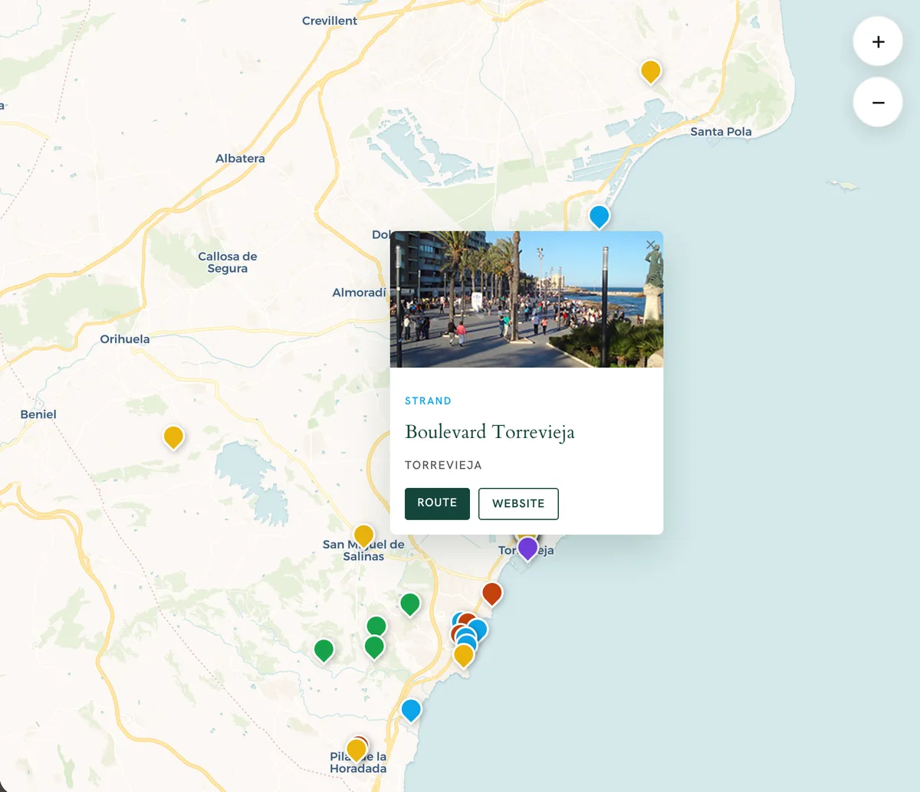
Task: Select yellow marker on San Miguel de Salinas
Action: coord(363,535)
